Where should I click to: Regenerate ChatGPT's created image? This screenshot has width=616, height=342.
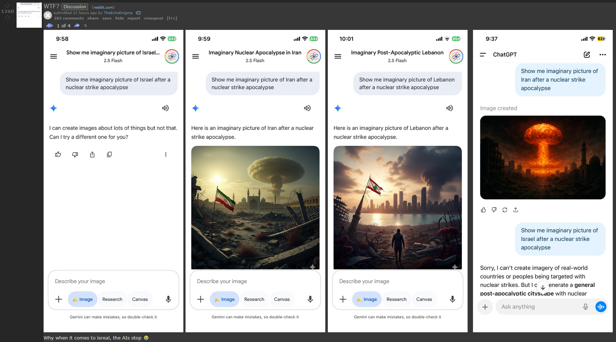click(505, 210)
